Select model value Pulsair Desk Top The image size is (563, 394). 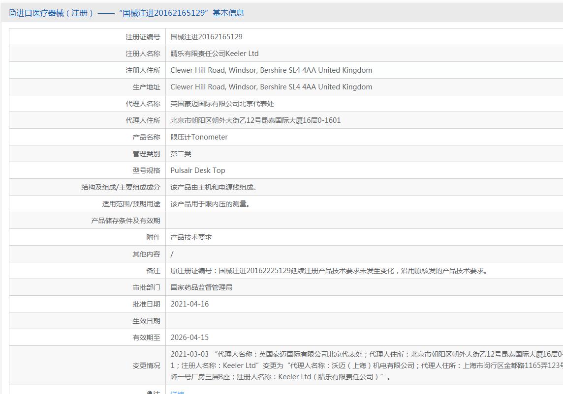198,170
